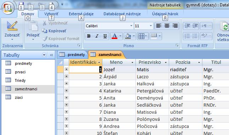This screenshot has width=229, height=135.
Task: Toggle Underline formatting
Action: pos(105,36)
